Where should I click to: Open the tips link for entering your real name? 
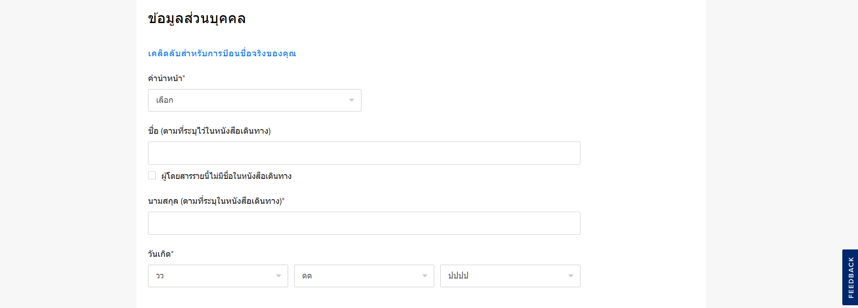(222, 53)
